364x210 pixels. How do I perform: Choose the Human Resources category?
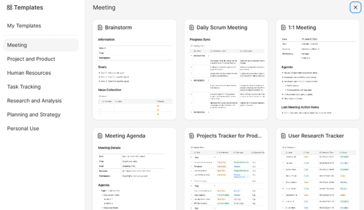pyautogui.click(x=29, y=73)
